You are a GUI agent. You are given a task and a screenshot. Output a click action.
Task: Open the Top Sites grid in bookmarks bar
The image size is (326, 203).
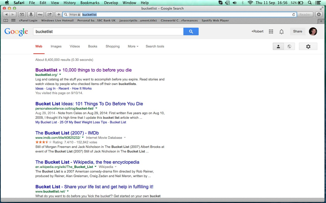pos(13,21)
